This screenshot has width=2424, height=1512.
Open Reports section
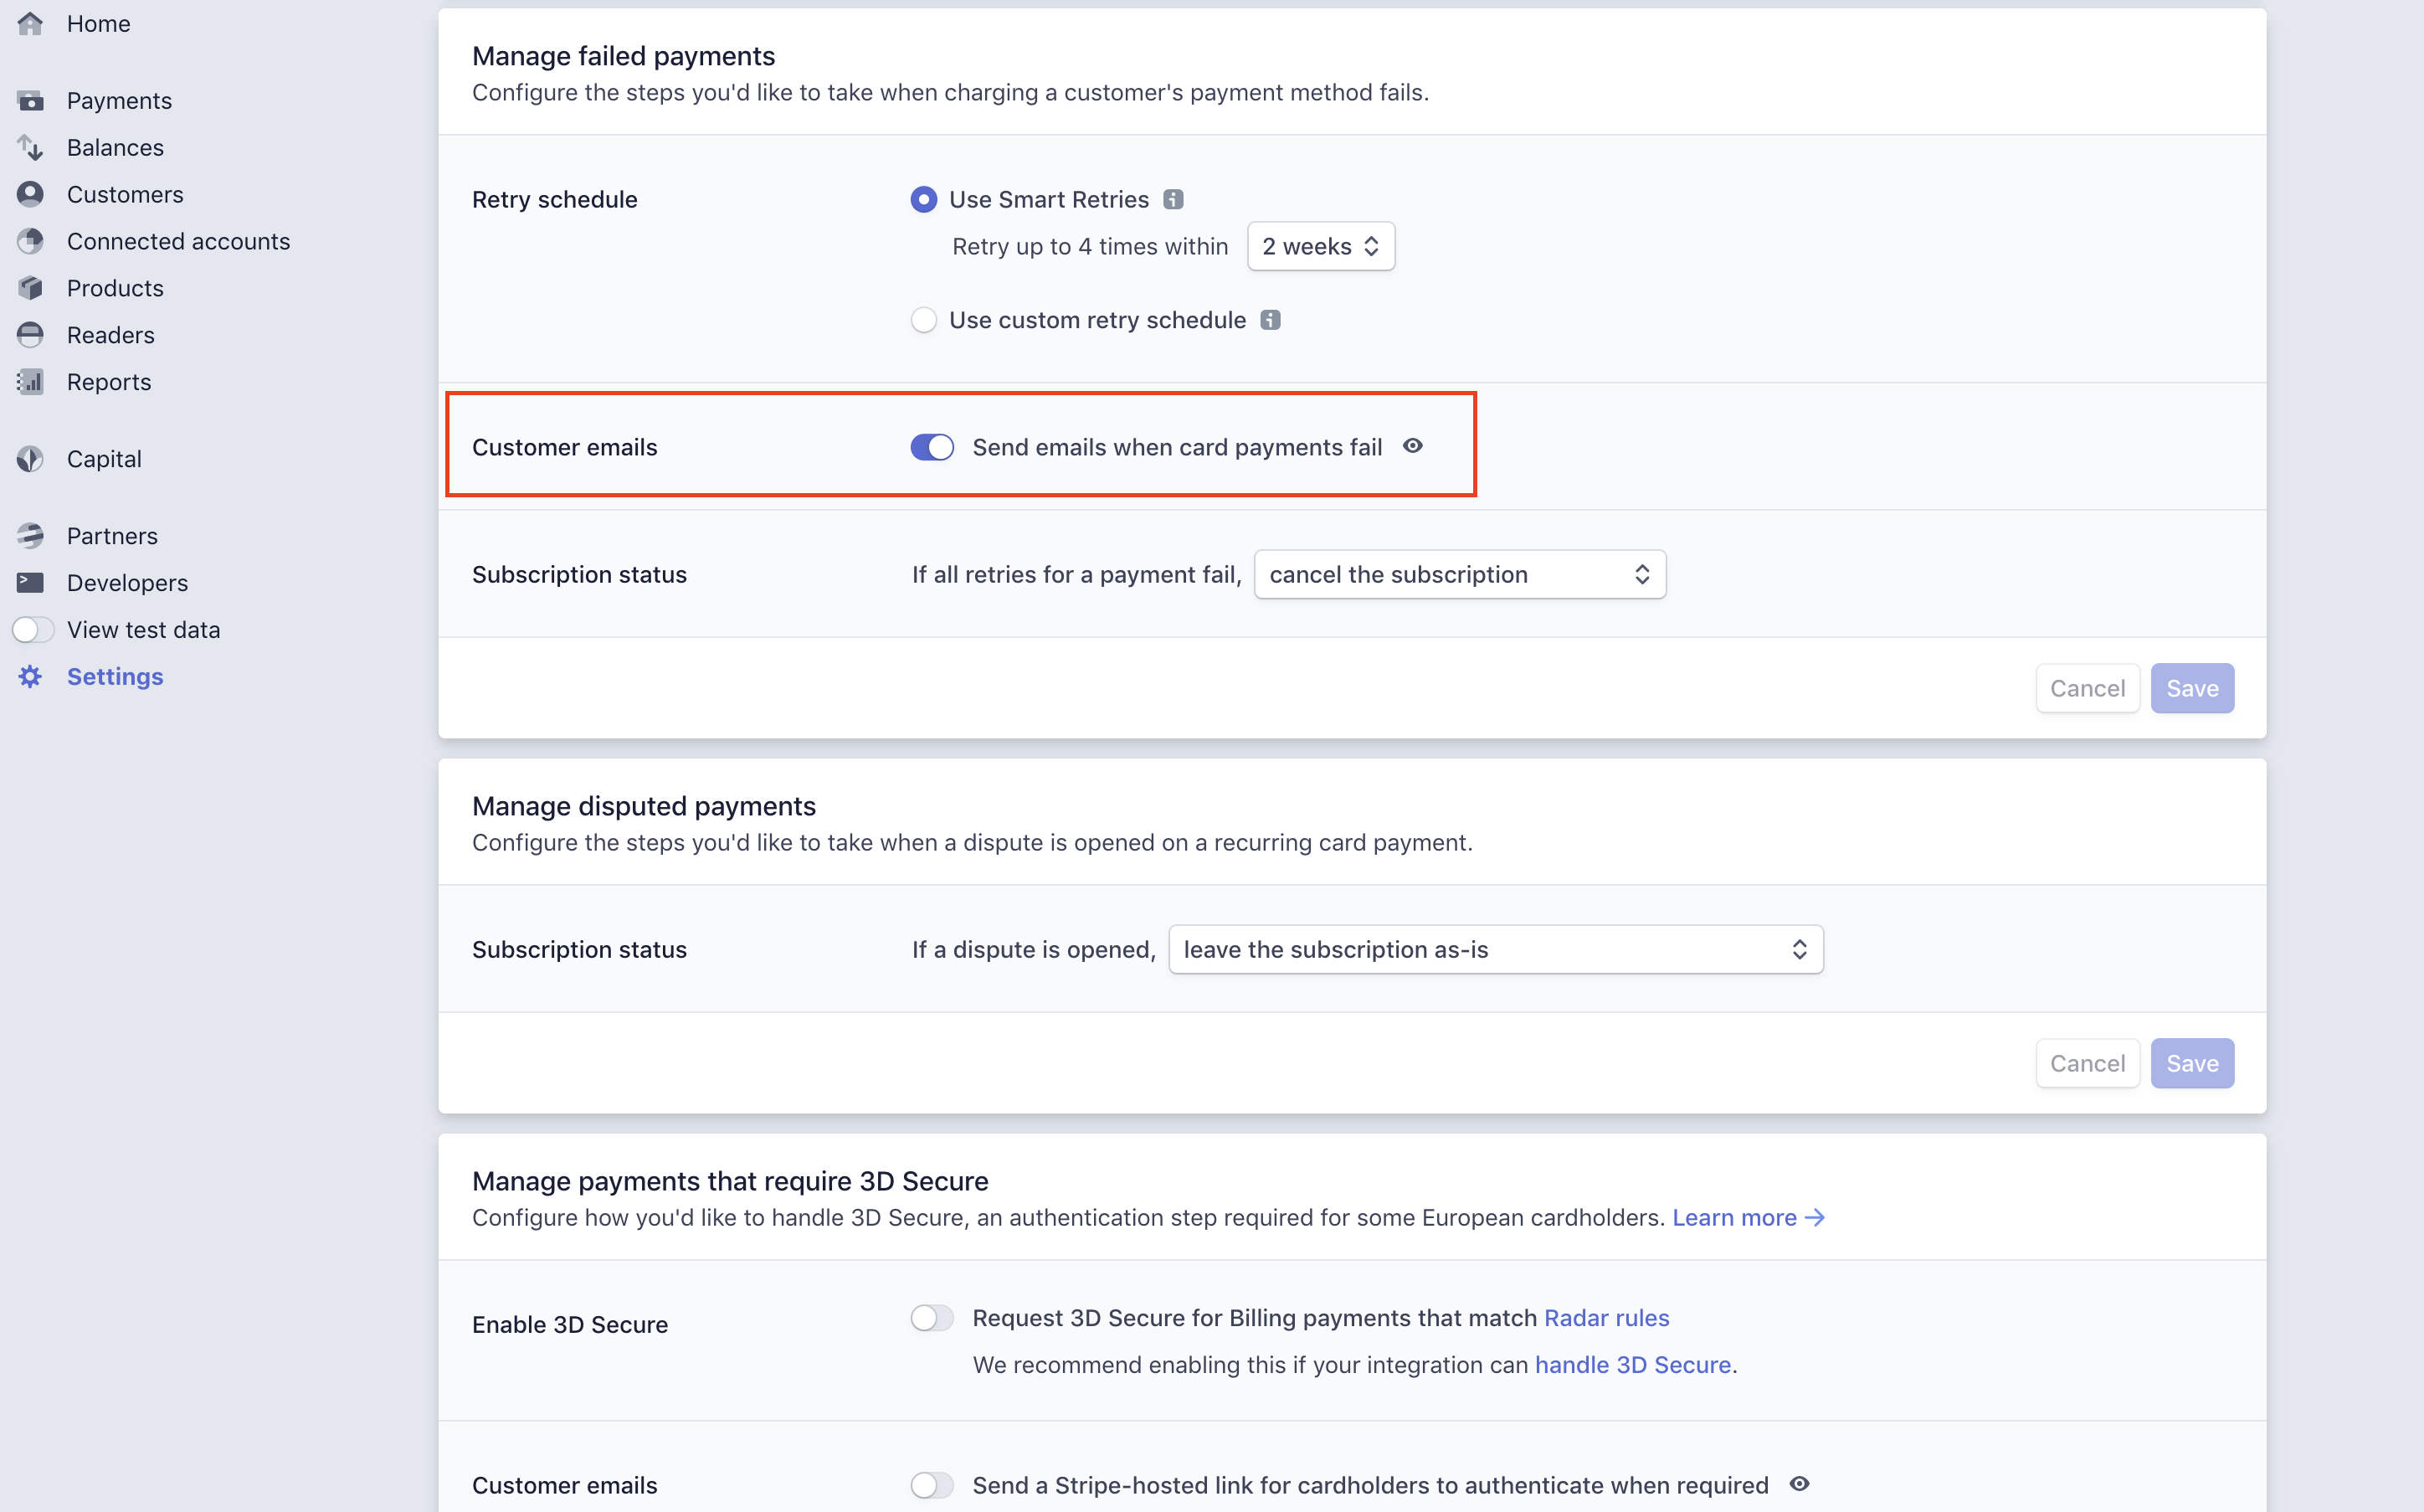point(109,382)
